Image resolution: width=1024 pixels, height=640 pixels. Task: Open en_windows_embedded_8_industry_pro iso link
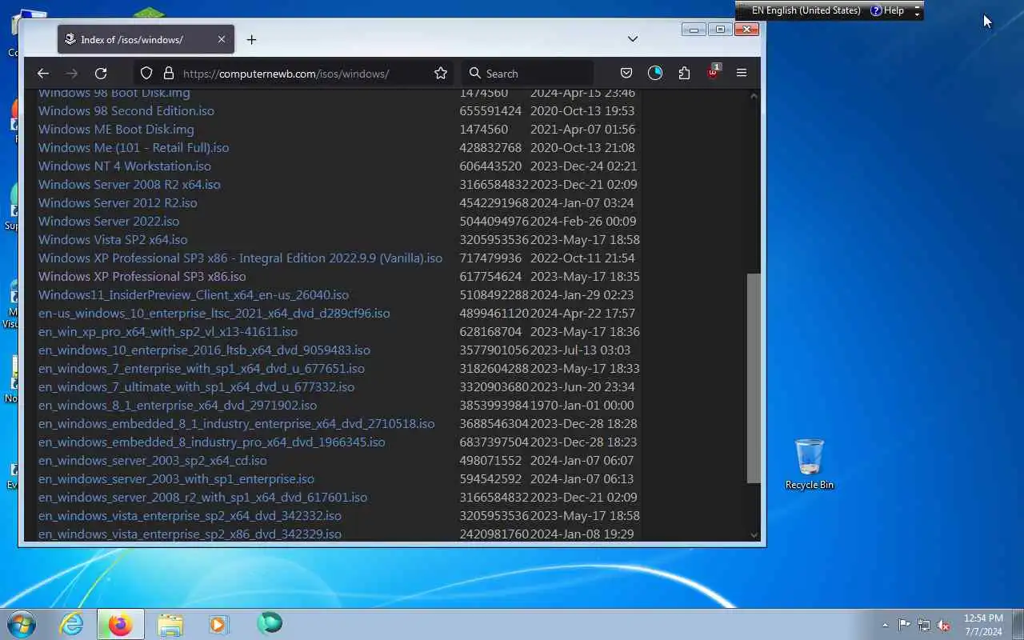pyautogui.click(x=212, y=442)
